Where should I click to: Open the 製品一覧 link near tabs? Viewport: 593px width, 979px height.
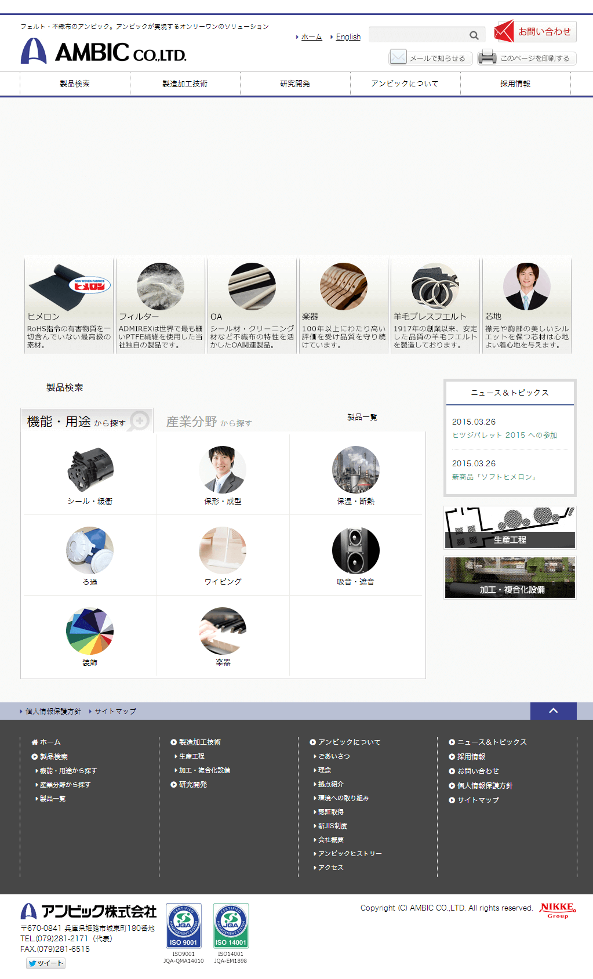(x=362, y=417)
